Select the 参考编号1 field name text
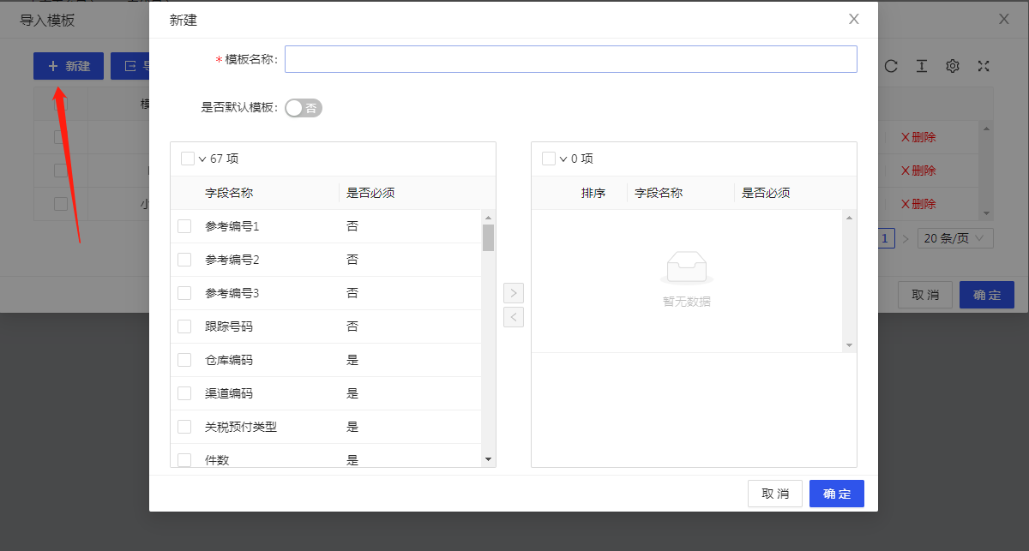Viewport: 1029px width, 551px height. [x=232, y=226]
